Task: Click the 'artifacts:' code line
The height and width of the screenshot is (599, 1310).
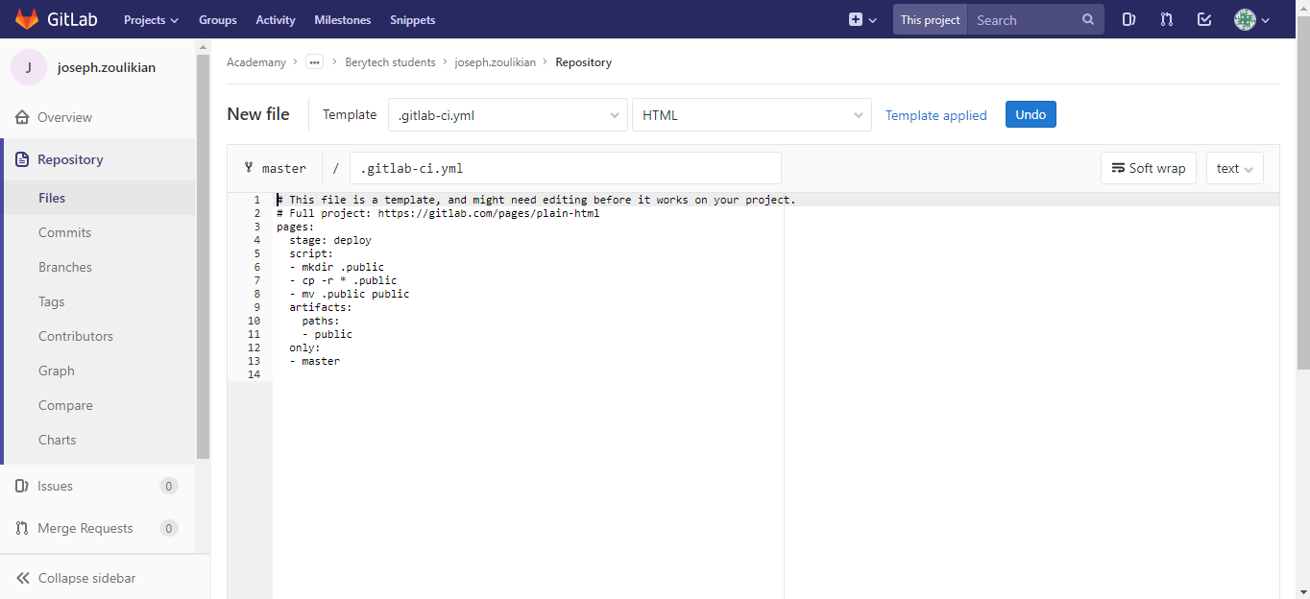Action: pyautogui.click(x=321, y=307)
